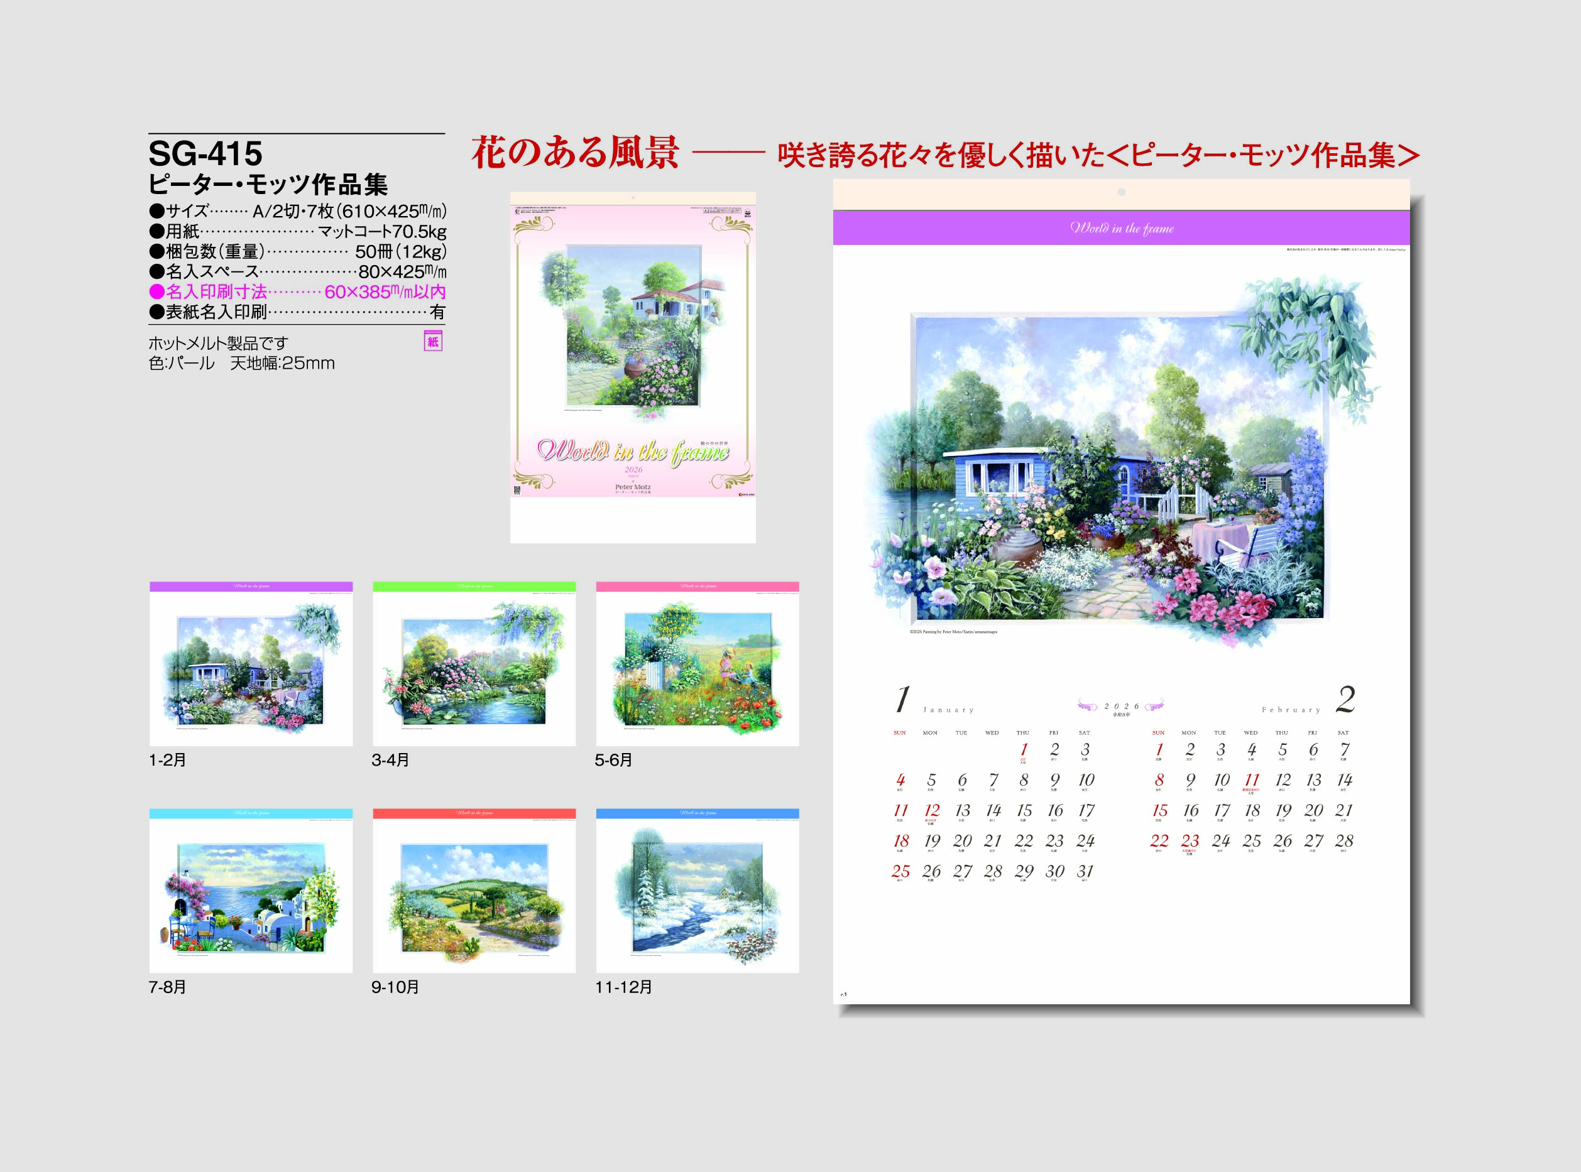The image size is (1581, 1172).
Task: Select January 25 Sunday date
Action: point(900,871)
